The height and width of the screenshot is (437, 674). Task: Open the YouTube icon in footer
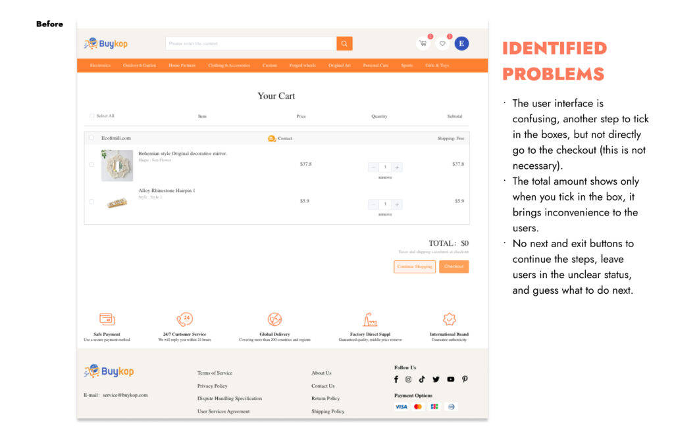tap(450, 379)
